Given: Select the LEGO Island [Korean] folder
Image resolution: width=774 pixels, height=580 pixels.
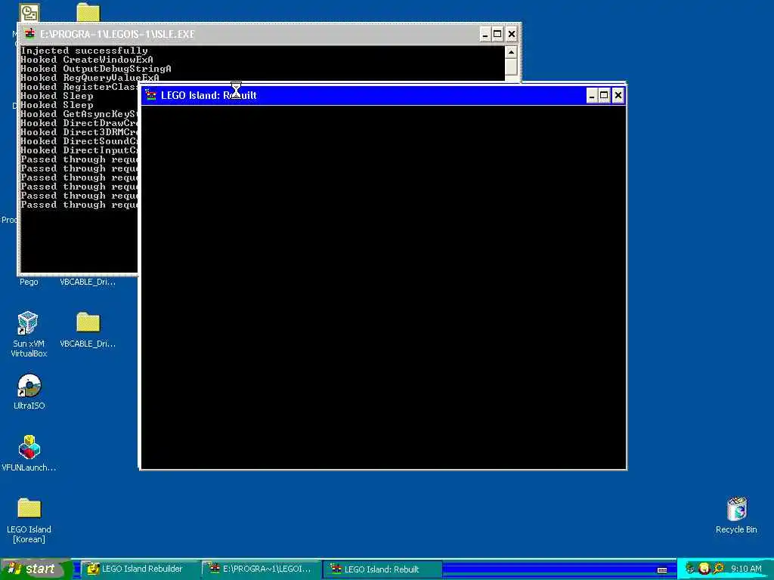Looking at the screenshot, I should 29,520.
